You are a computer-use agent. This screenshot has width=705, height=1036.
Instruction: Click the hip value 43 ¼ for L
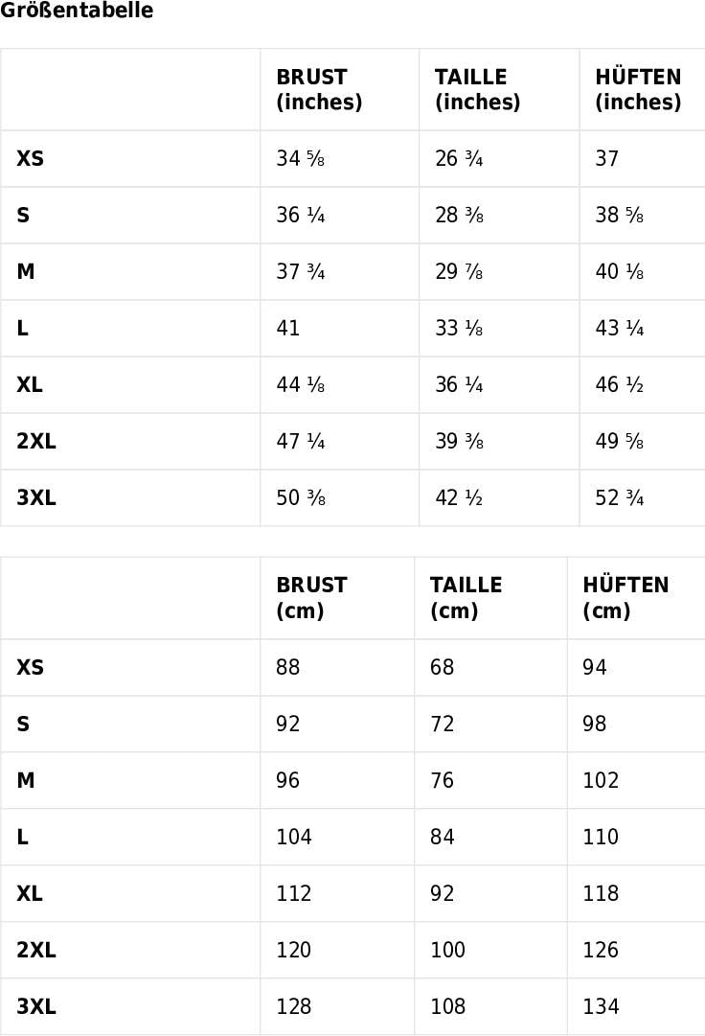pyautogui.click(x=619, y=329)
